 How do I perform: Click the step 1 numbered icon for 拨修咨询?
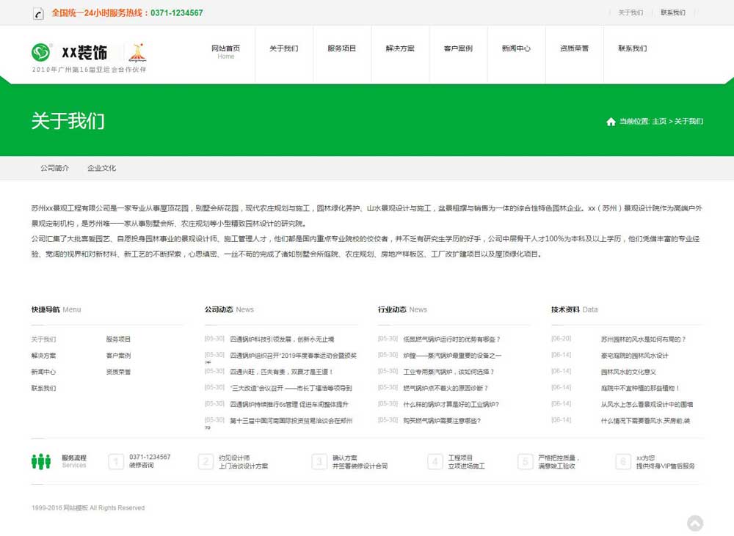[116, 461]
